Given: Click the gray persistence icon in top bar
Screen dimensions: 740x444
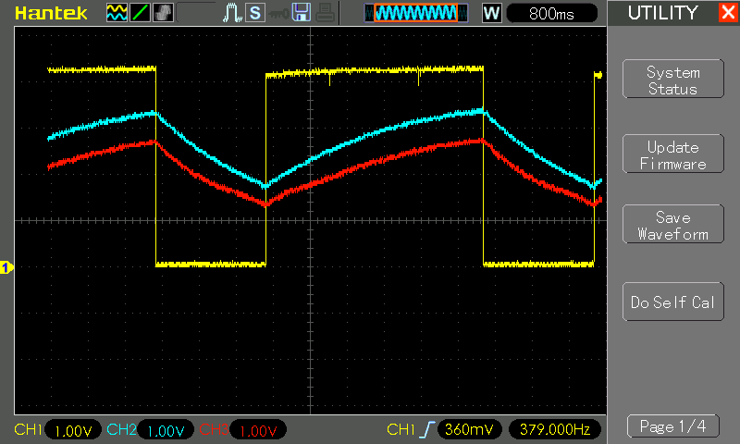Looking at the screenshot, I should click(x=162, y=13).
